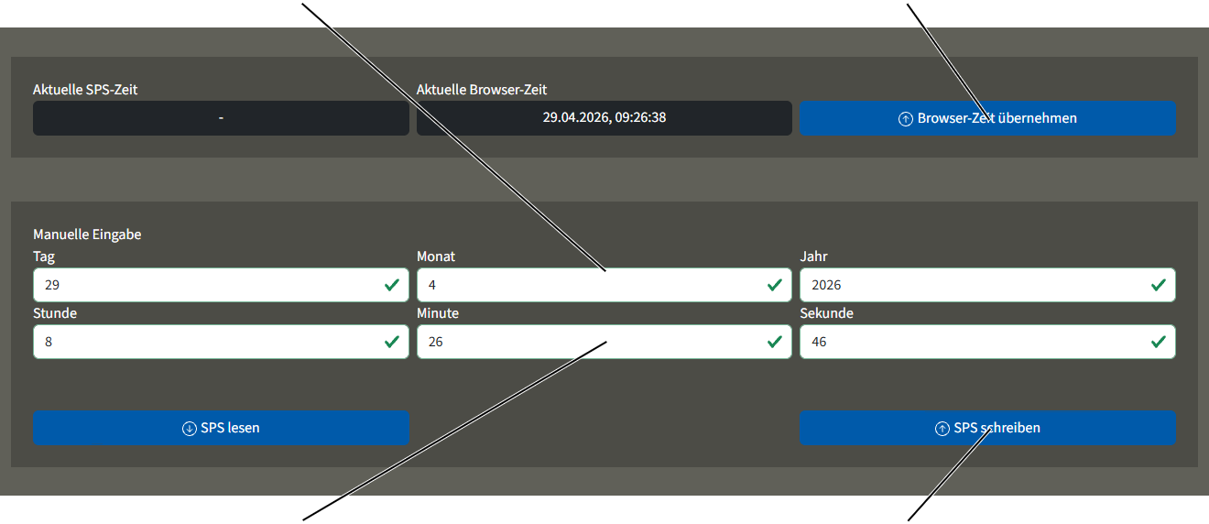Click the Aktuelle SPS-Zeit label
This screenshot has width=1209, height=524.
(85, 90)
